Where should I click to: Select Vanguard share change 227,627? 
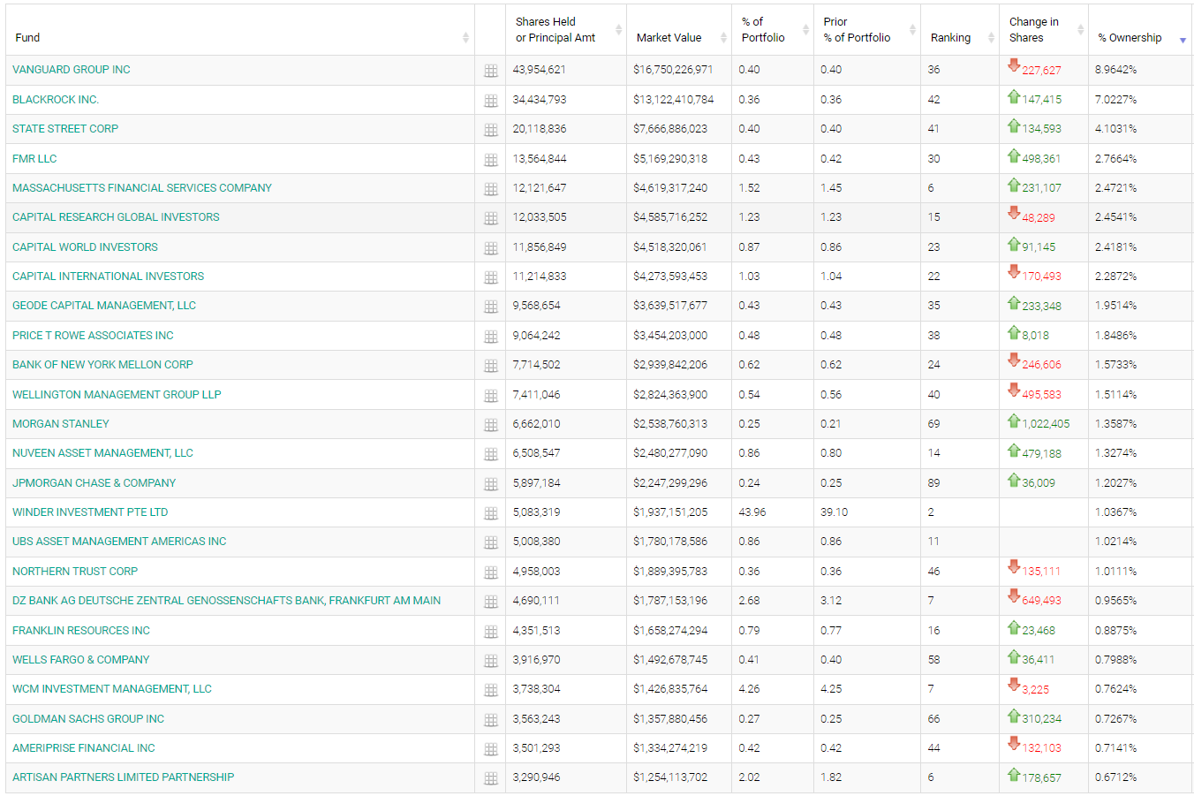1041,71
